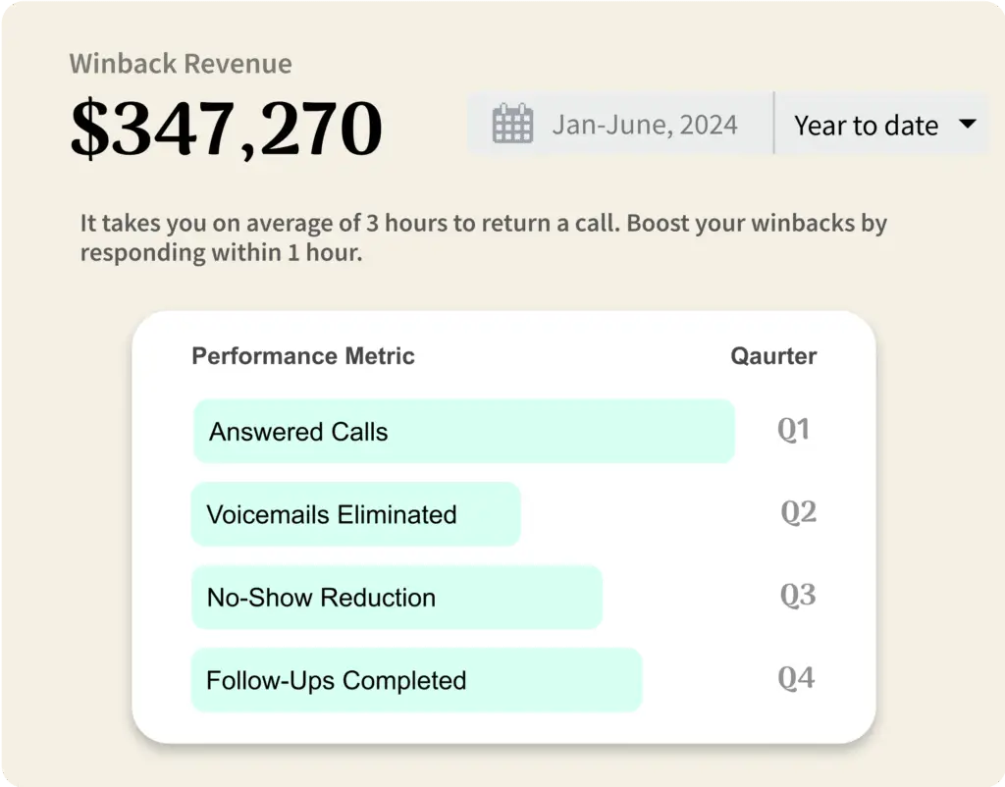This screenshot has width=1005, height=787.
Task: Sort by the Qaurter column header
Action: (773, 356)
